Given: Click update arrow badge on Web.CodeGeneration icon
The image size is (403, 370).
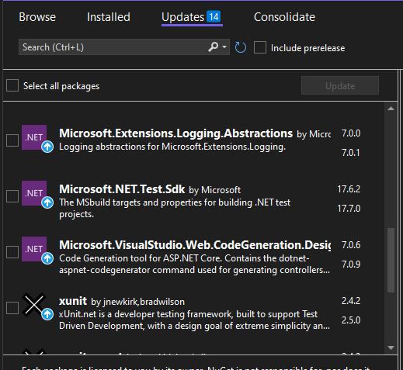Looking at the screenshot, I should 47,258.
